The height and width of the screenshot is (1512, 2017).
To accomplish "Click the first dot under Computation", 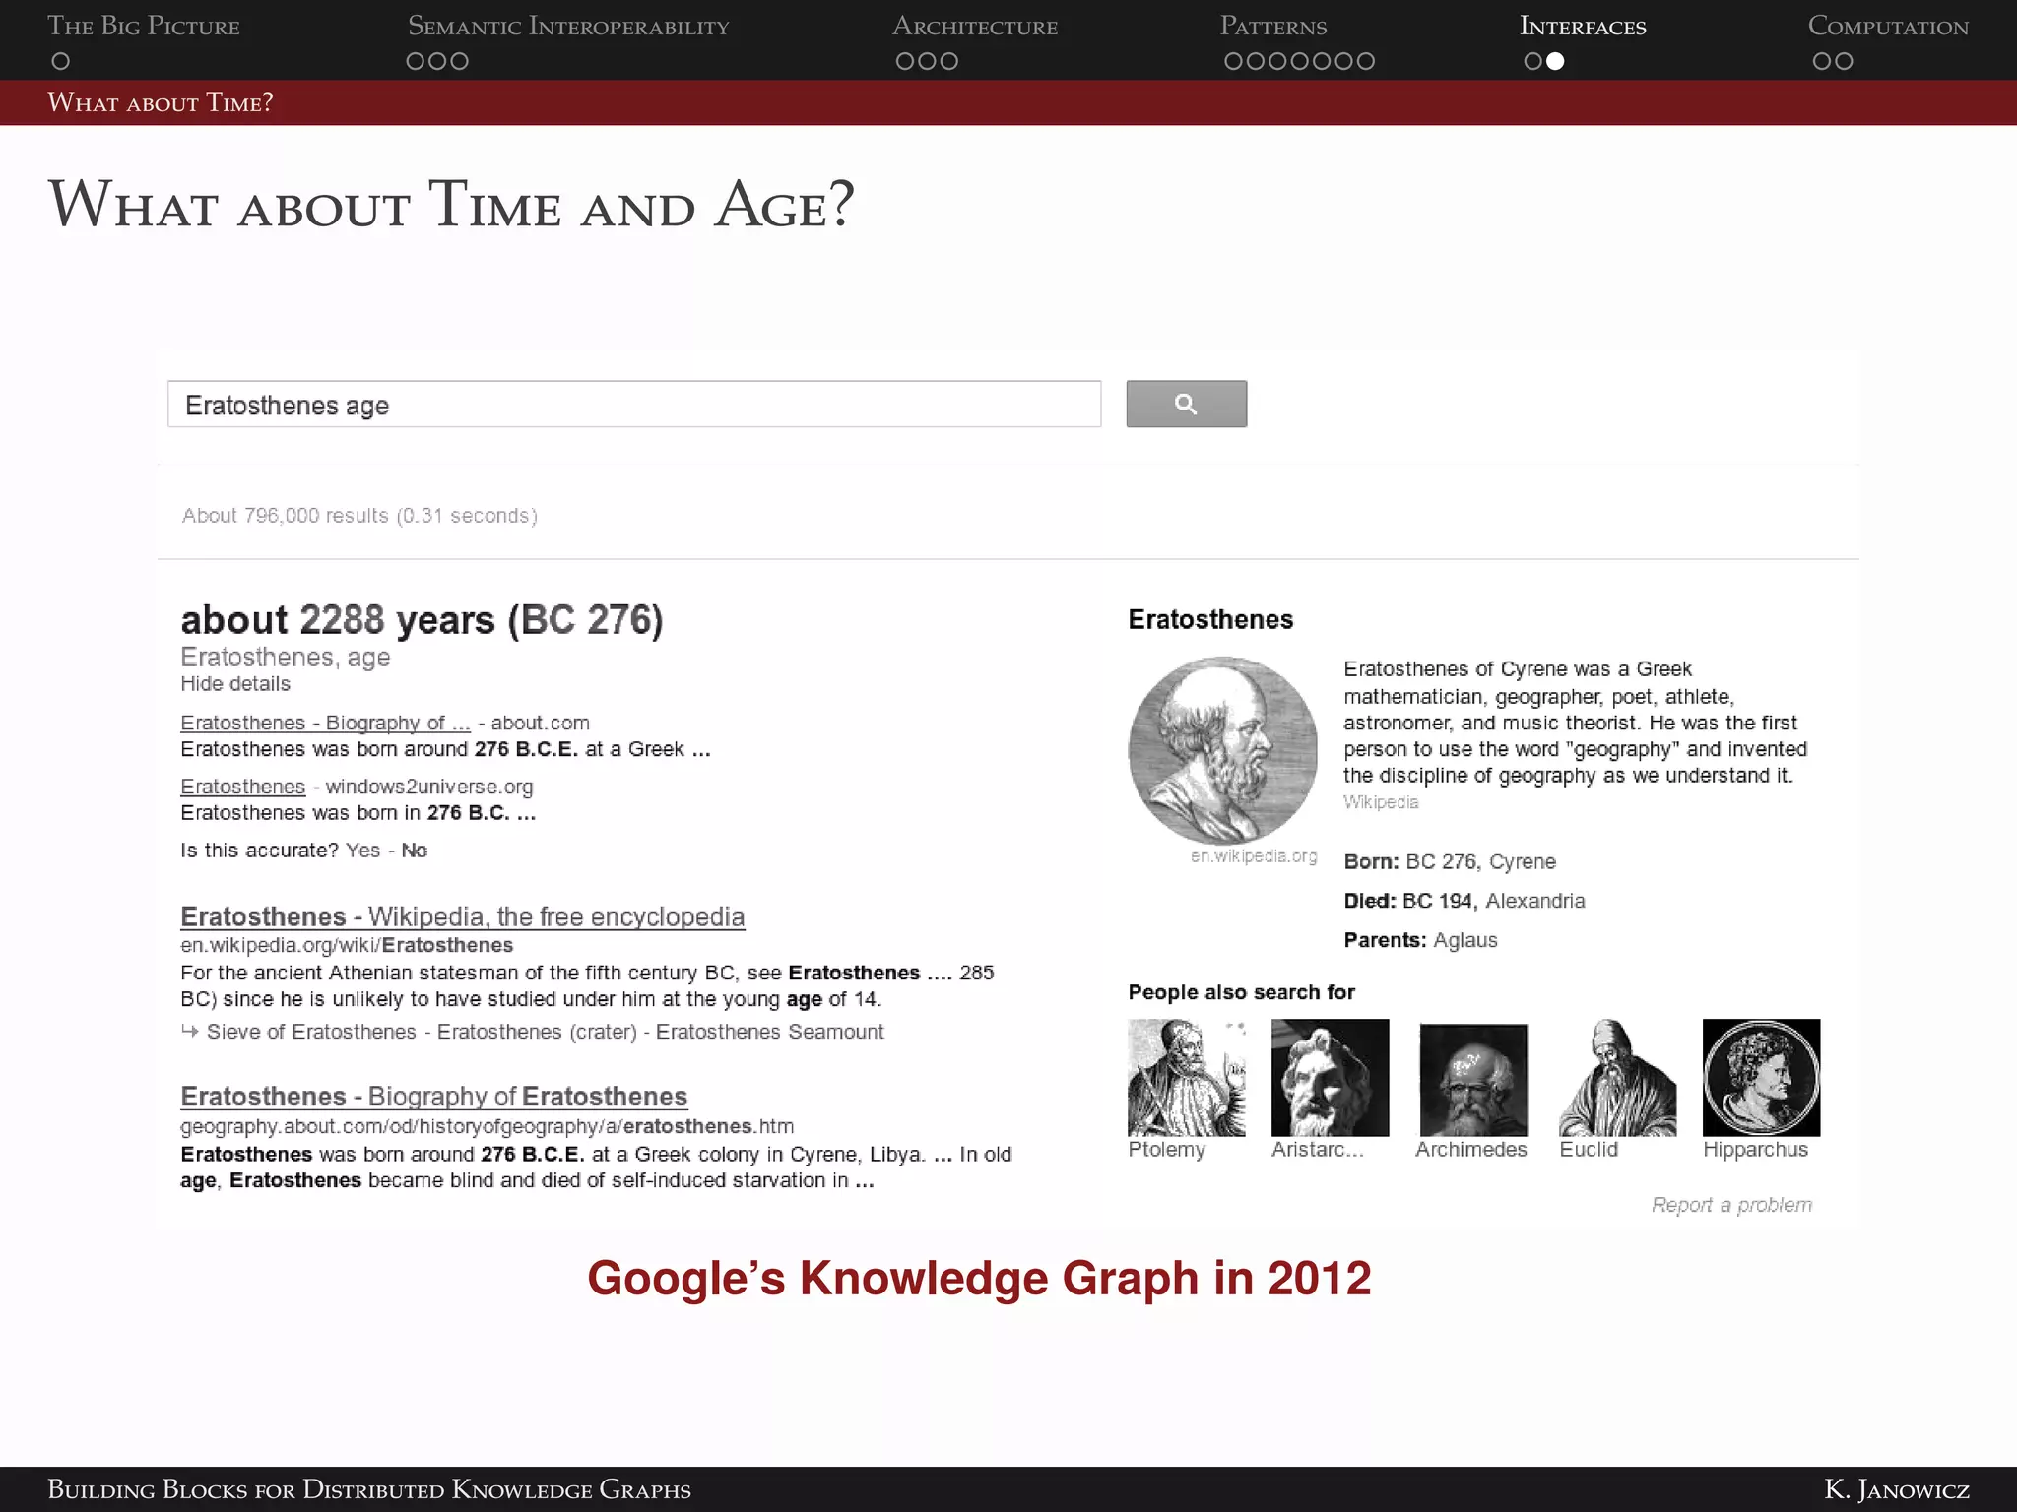I will 1822,61.
